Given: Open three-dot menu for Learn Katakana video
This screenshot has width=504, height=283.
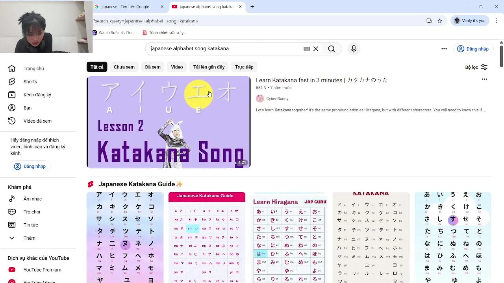Looking at the screenshot, I should tap(485, 79).
